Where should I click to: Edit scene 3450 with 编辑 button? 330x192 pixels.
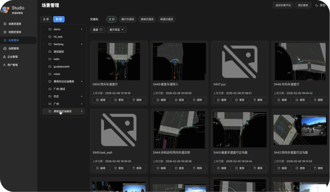pyautogui.click(x=101, y=100)
